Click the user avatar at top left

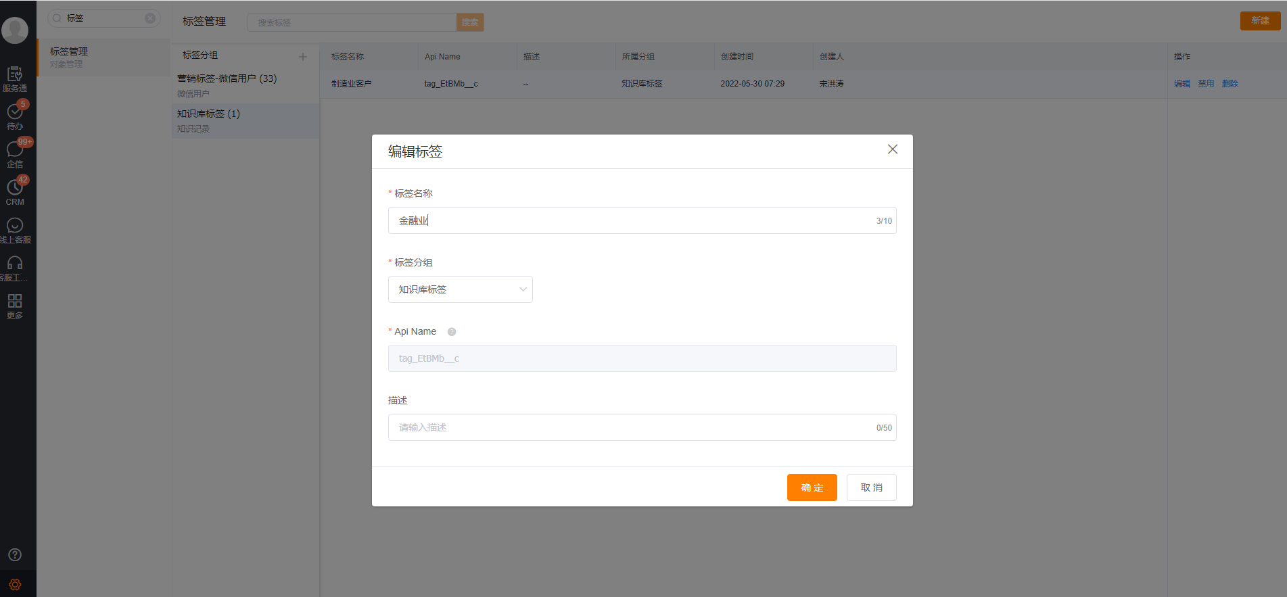tap(15, 30)
